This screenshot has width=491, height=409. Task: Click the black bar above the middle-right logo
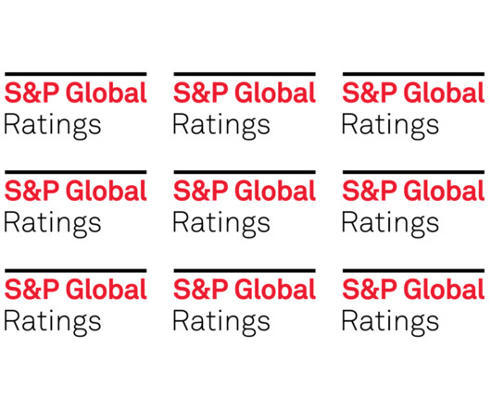414,172
